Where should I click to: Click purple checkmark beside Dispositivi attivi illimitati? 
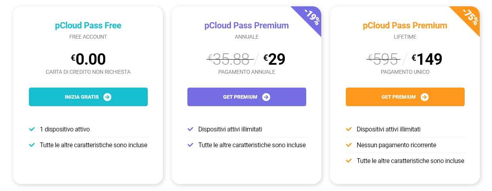[x=191, y=129]
